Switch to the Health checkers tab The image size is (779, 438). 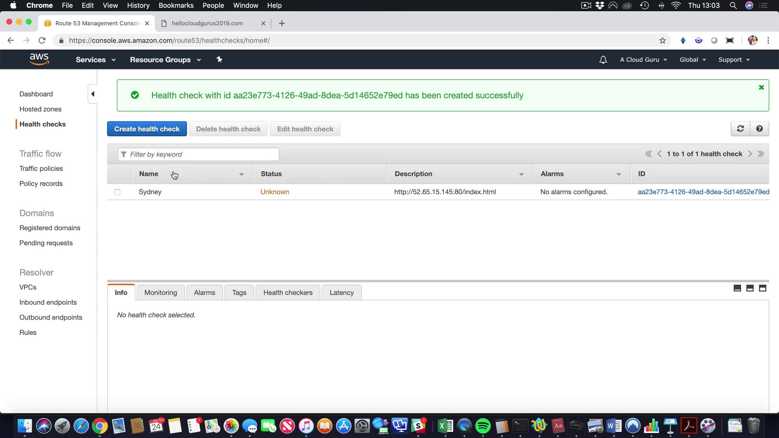pos(288,292)
